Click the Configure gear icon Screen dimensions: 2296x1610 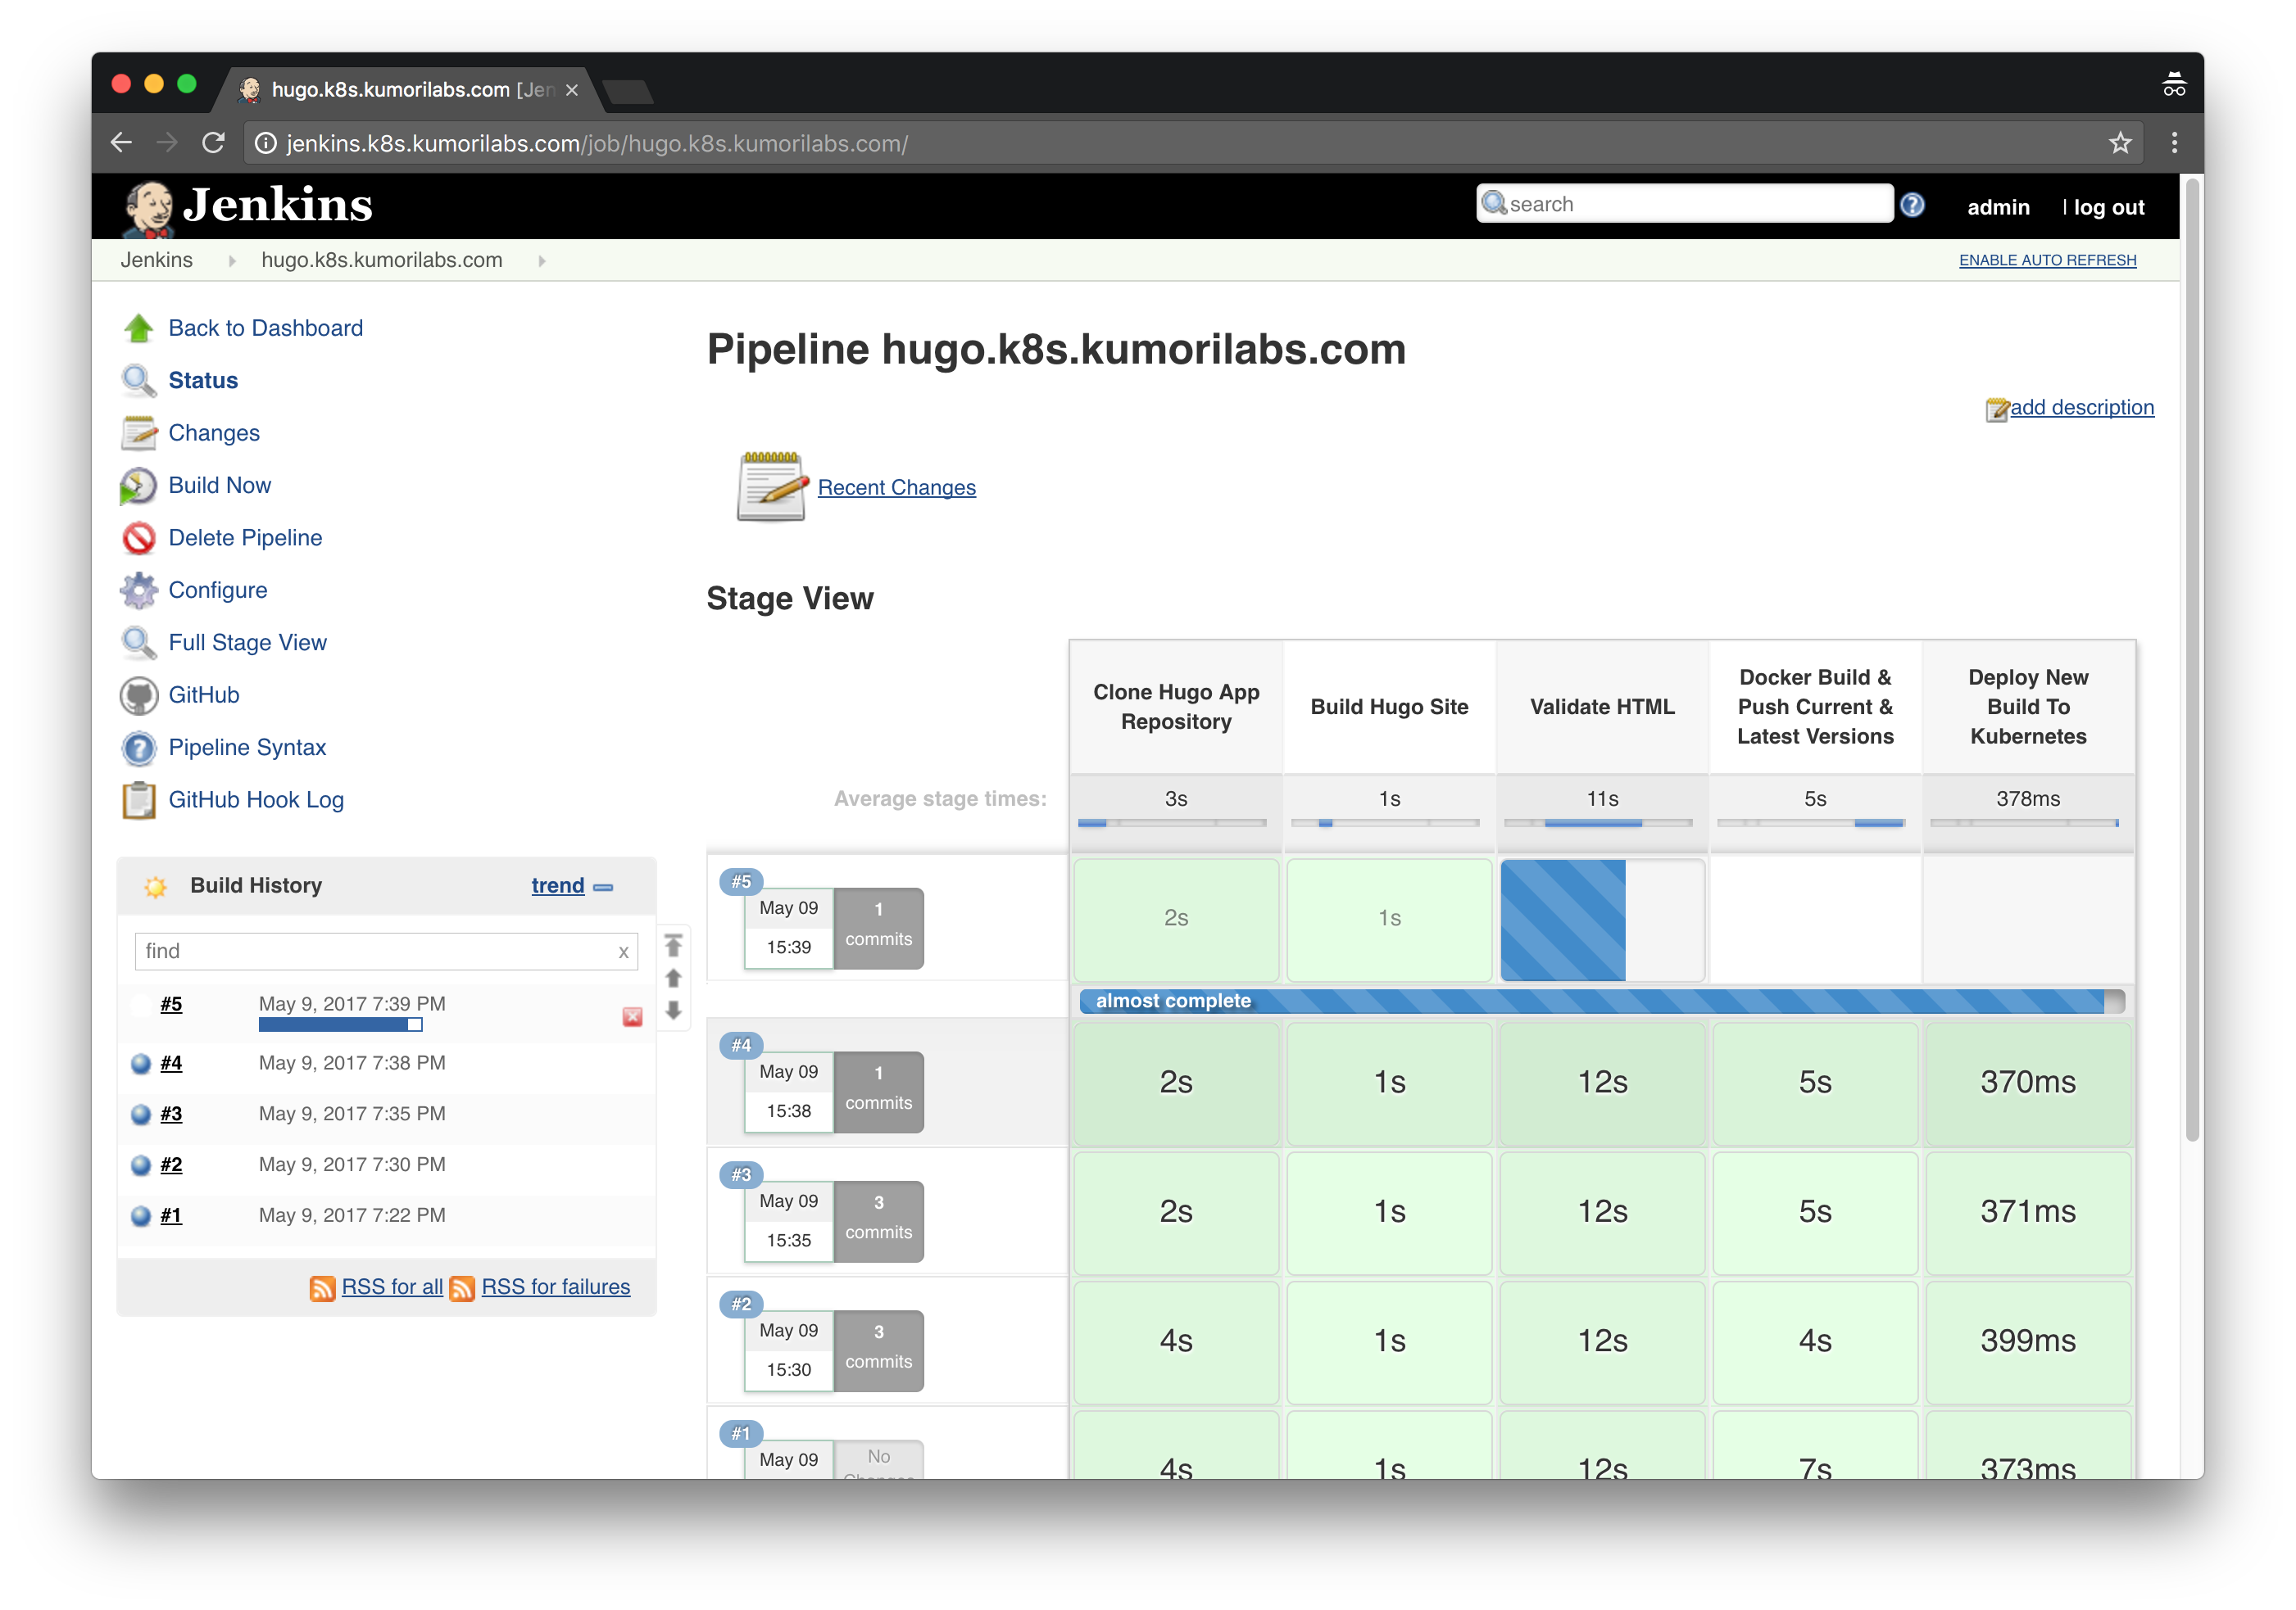click(139, 590)
